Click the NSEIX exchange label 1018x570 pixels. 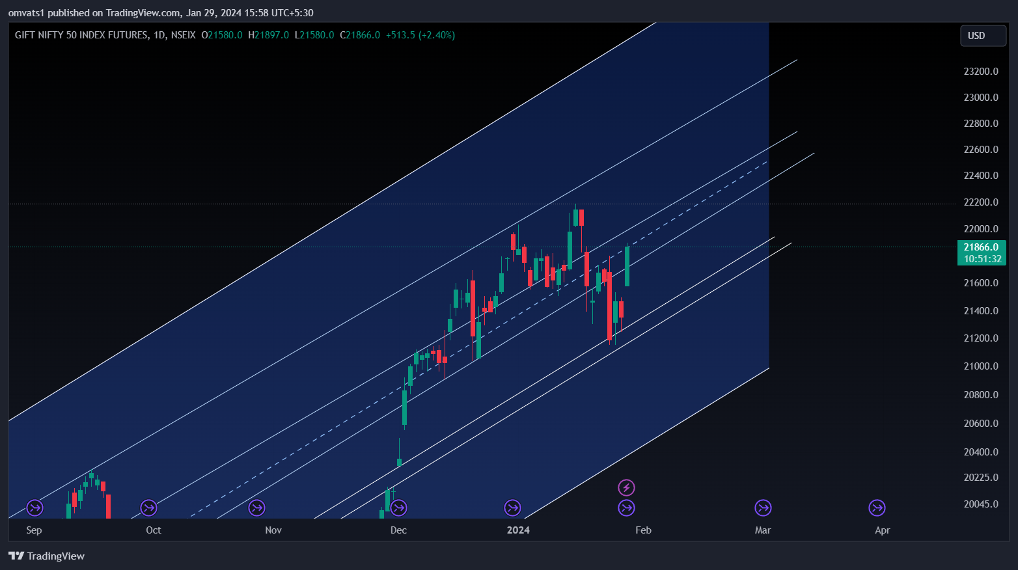coord(183,35)
